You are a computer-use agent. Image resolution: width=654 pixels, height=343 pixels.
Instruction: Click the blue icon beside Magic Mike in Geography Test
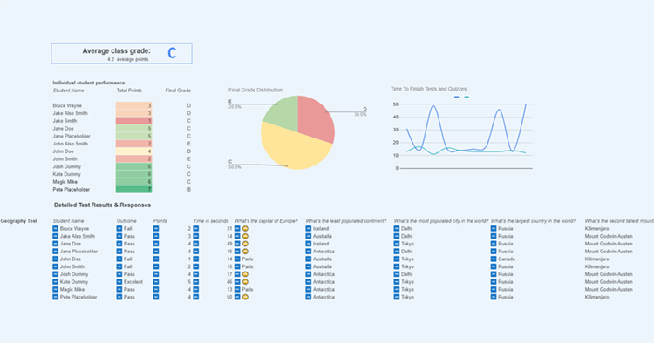click(56, 289)
